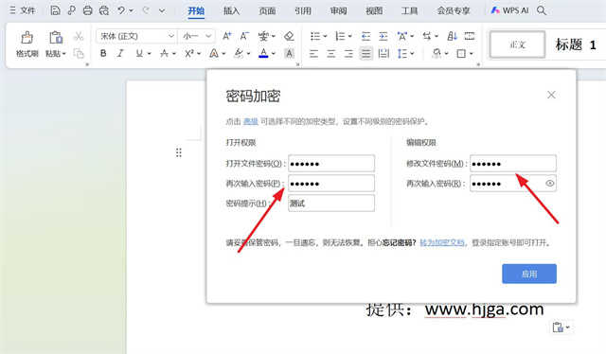Toggle italic formatting

tap(120, 53)
